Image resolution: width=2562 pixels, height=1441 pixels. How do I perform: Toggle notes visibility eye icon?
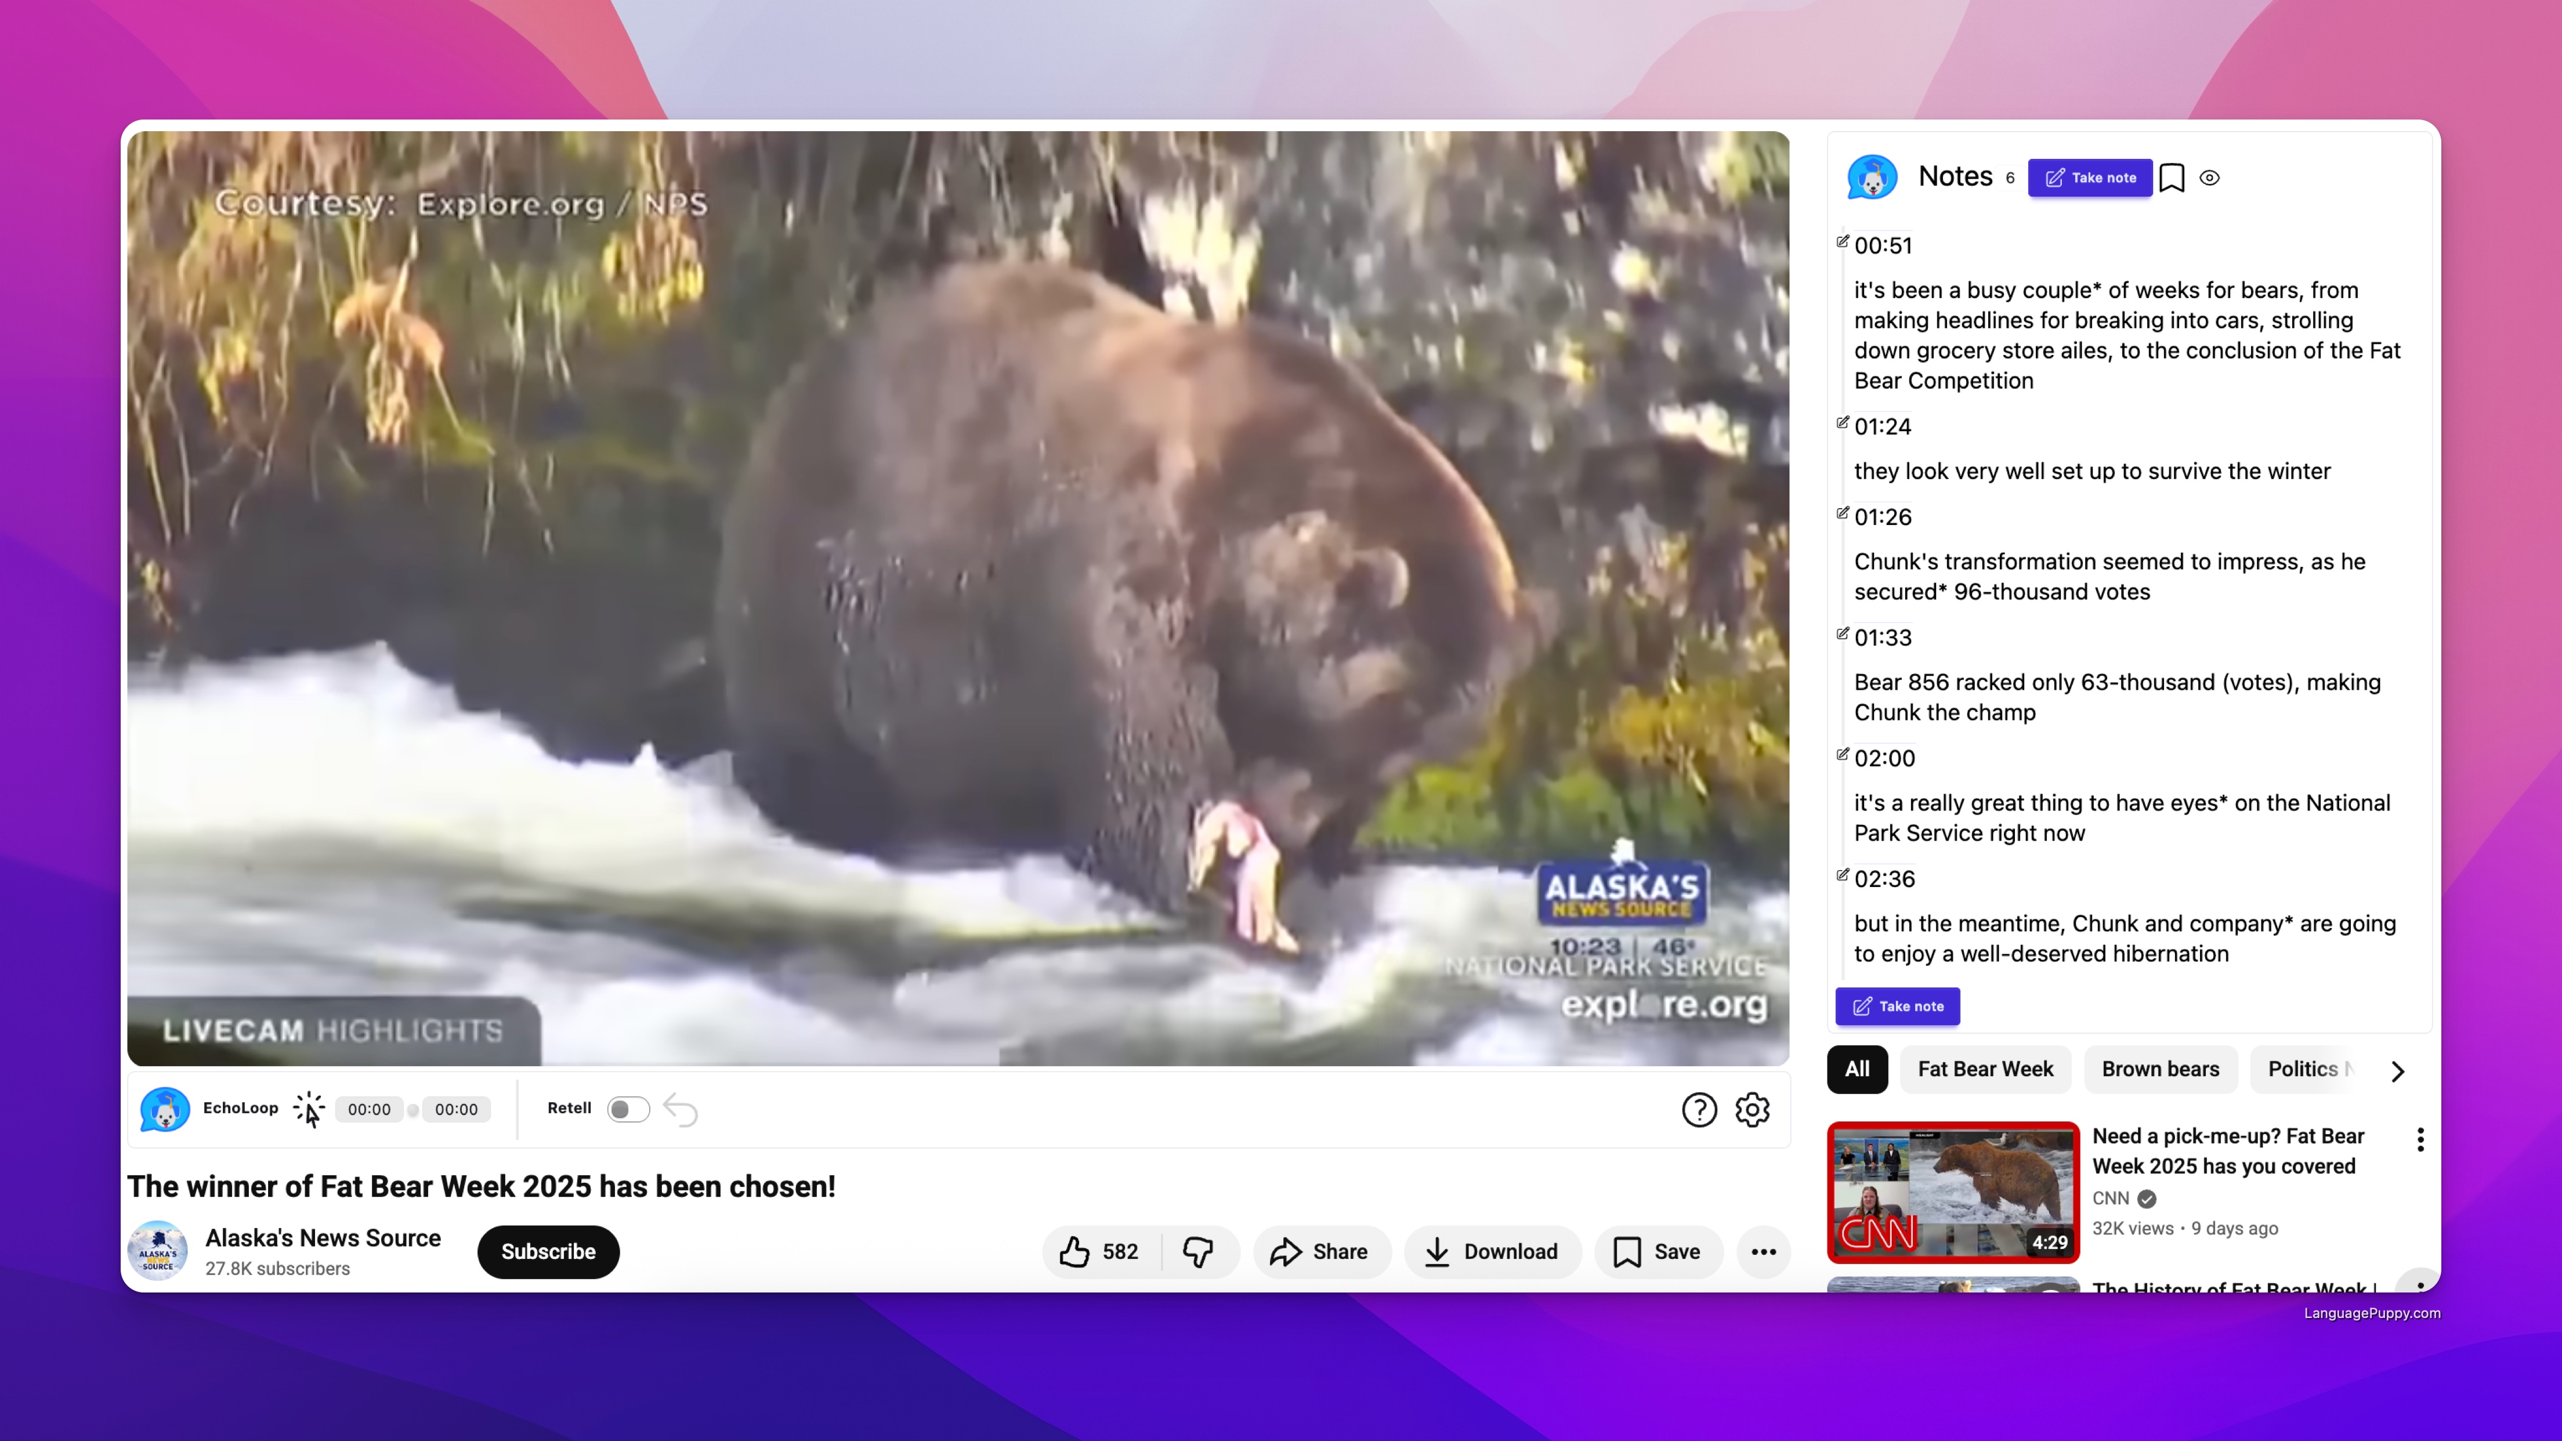click(2209, 178)
